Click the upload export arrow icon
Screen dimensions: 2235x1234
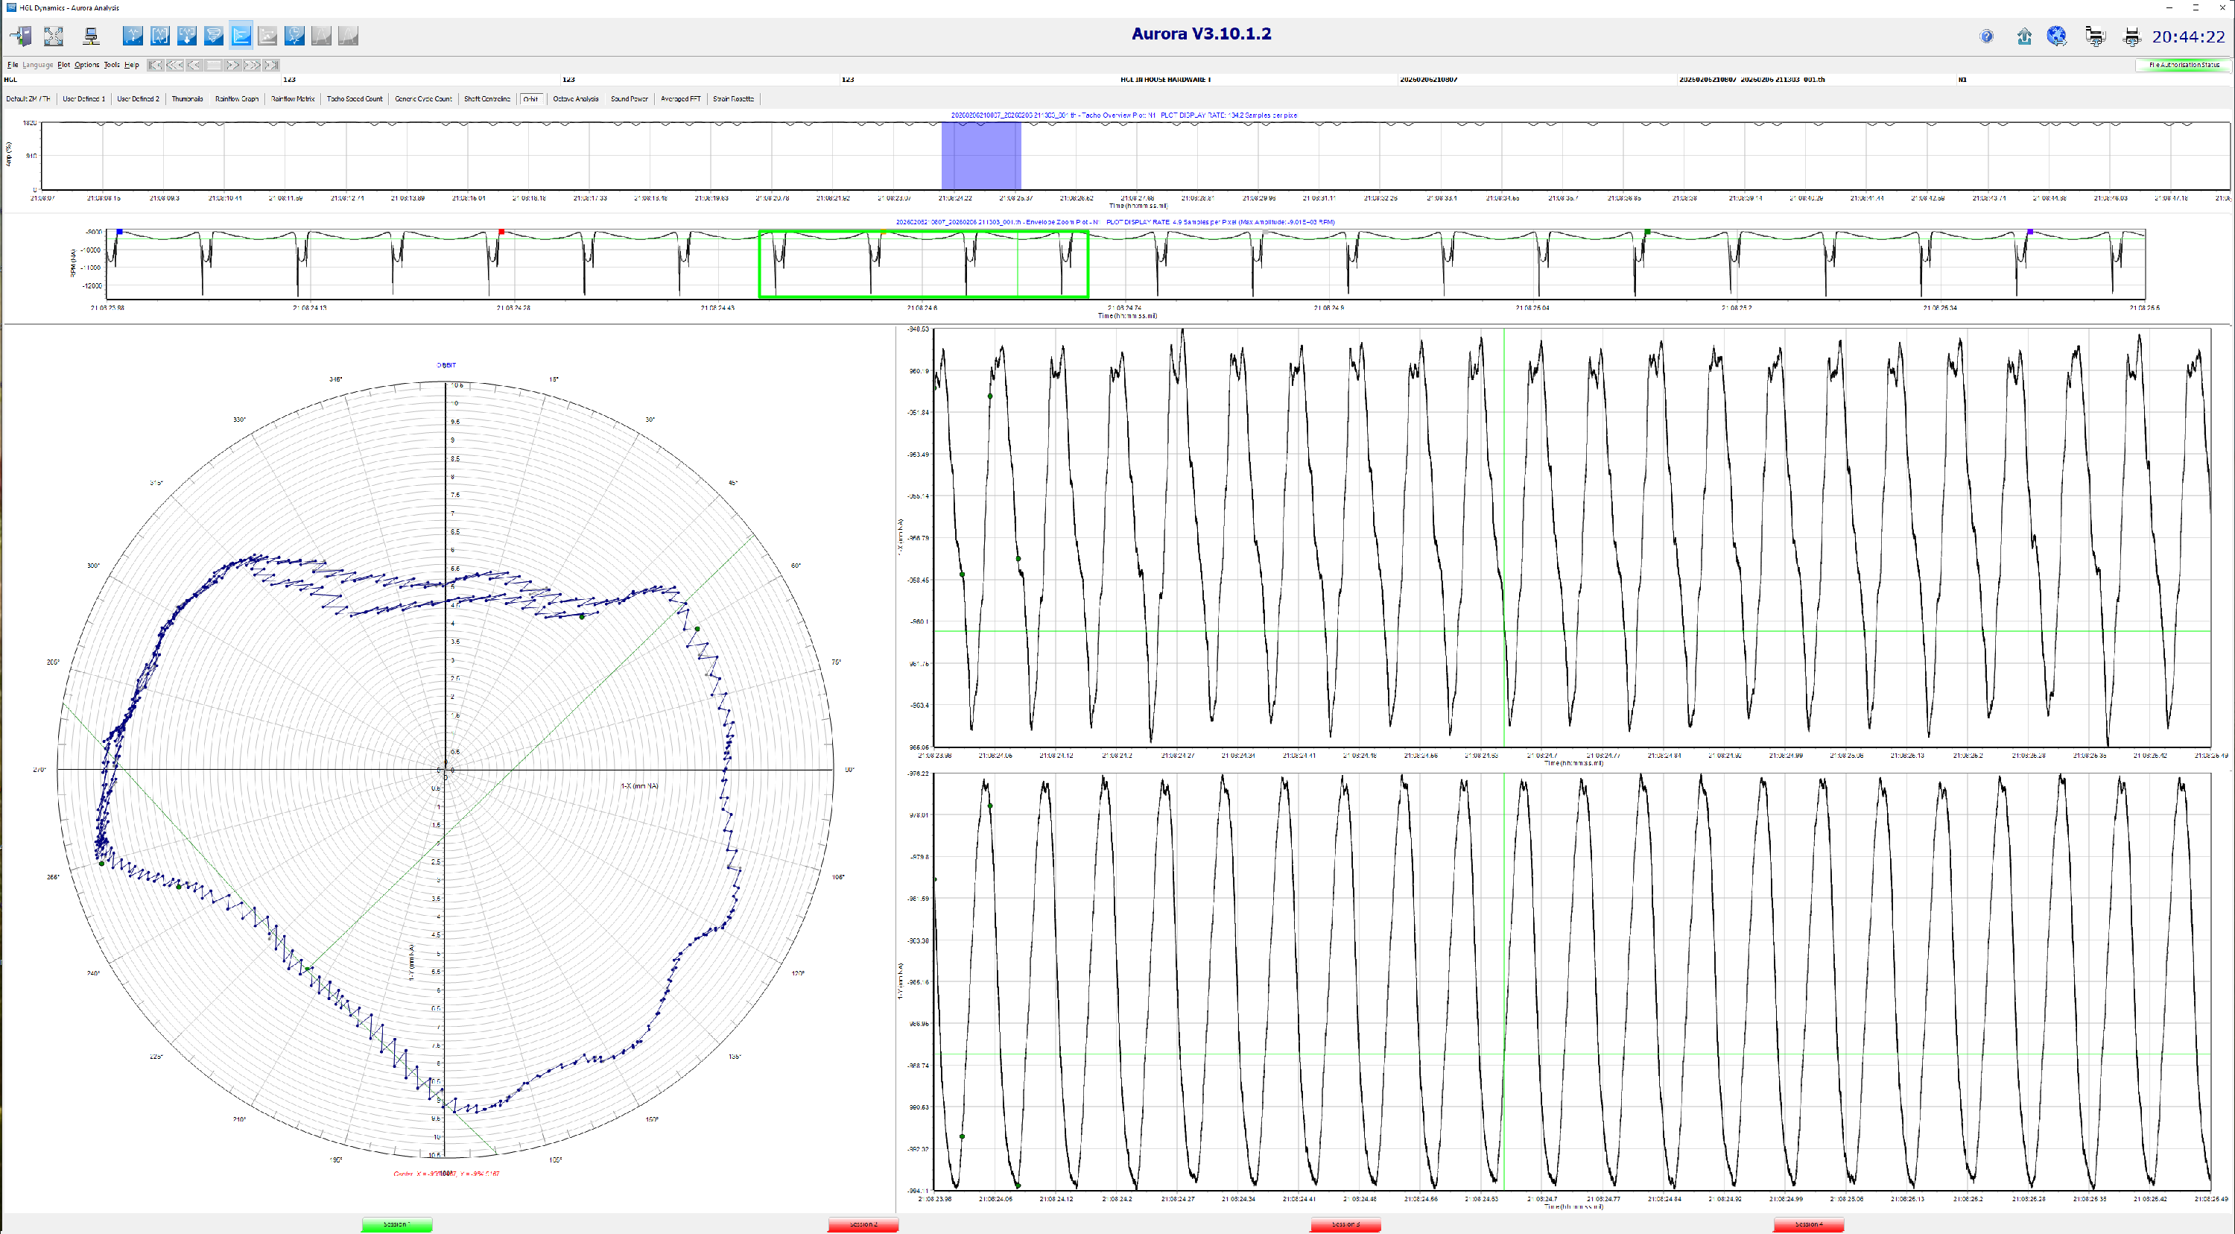click(2024, 37)
